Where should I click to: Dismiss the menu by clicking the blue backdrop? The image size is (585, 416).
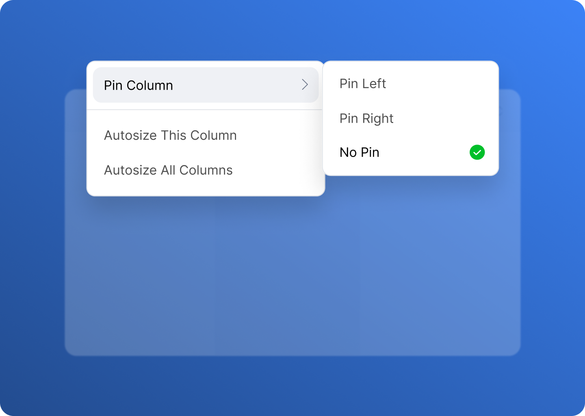[292, 386]
